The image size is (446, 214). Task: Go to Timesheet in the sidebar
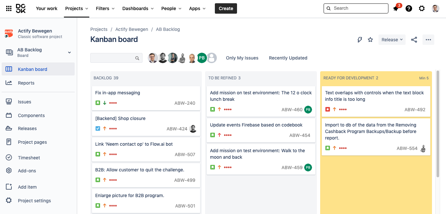[x=29, y=158]
